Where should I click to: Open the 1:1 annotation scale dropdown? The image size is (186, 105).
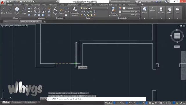(x=157, y=103)
